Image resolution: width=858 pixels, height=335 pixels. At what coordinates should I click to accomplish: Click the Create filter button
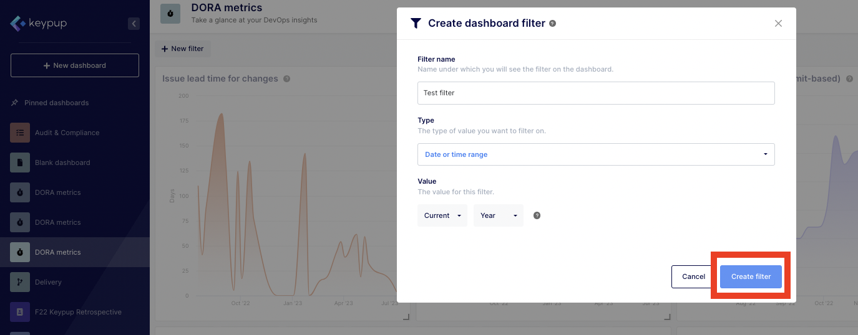coord(751,276)
